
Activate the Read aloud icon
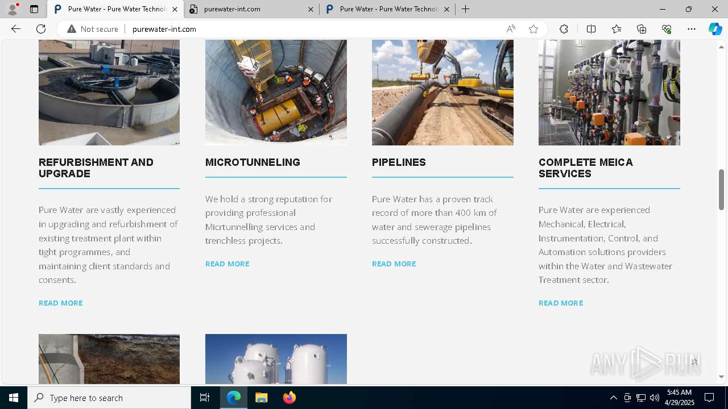511,29
